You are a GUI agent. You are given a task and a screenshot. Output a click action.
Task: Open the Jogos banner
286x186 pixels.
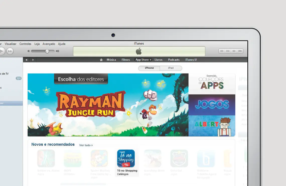pyautogui.click(x=212, y=105)
